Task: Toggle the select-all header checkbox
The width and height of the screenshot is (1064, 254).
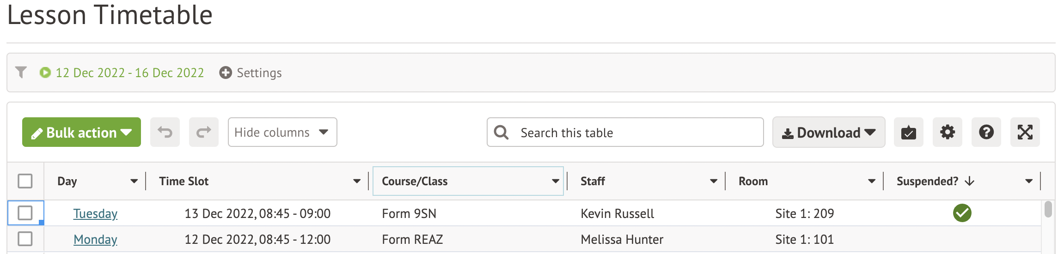Action: point(25,181)
